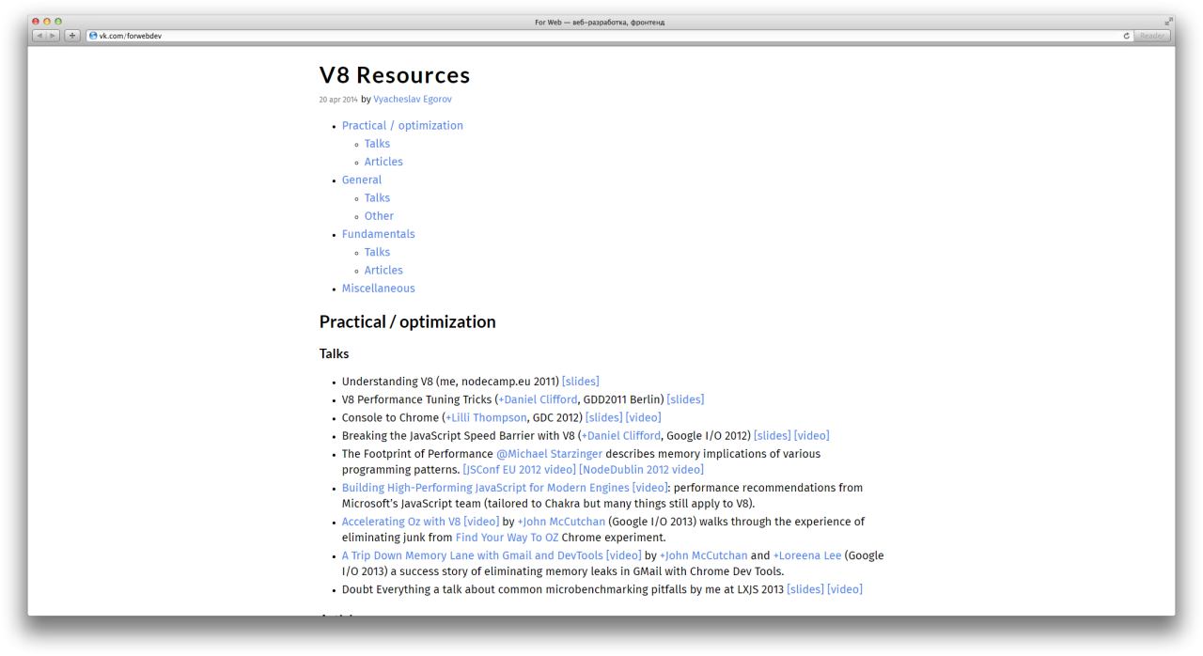
Task: Jump to Practical / optimization contents link
Action: pos(402,125)
